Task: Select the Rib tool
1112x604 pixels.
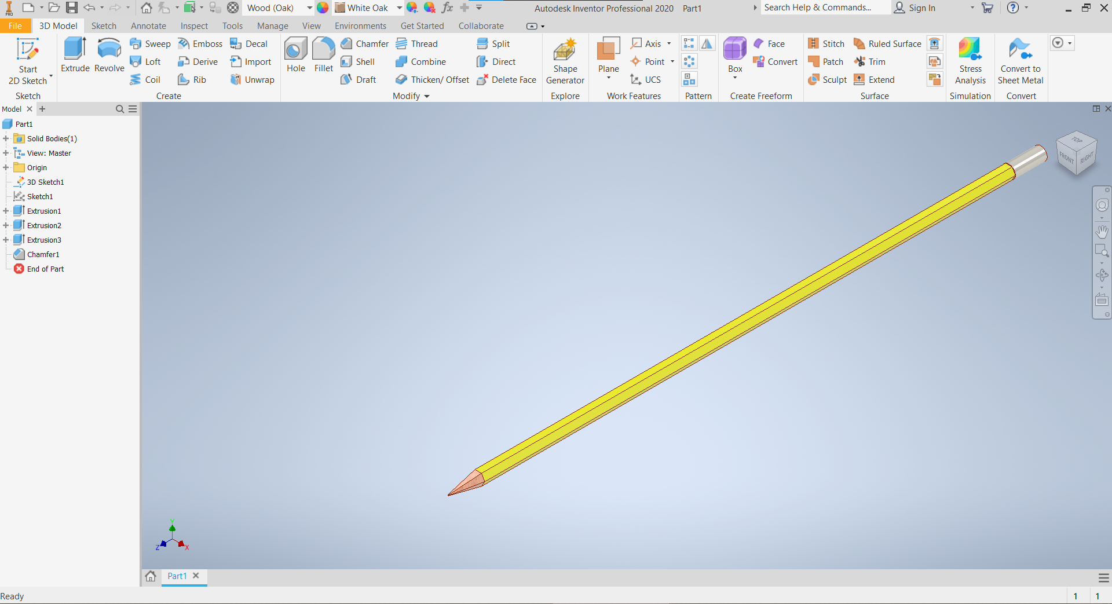Action: [192, 80]
